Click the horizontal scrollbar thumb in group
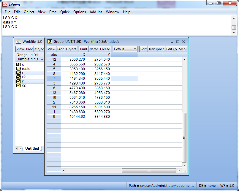The image size is (239, 191). pos(149,171)
